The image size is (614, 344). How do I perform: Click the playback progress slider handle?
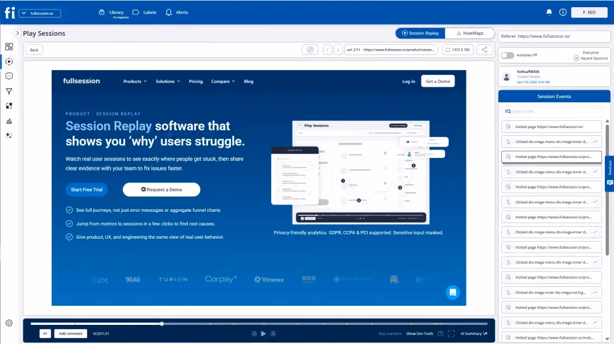pos(161,323)
